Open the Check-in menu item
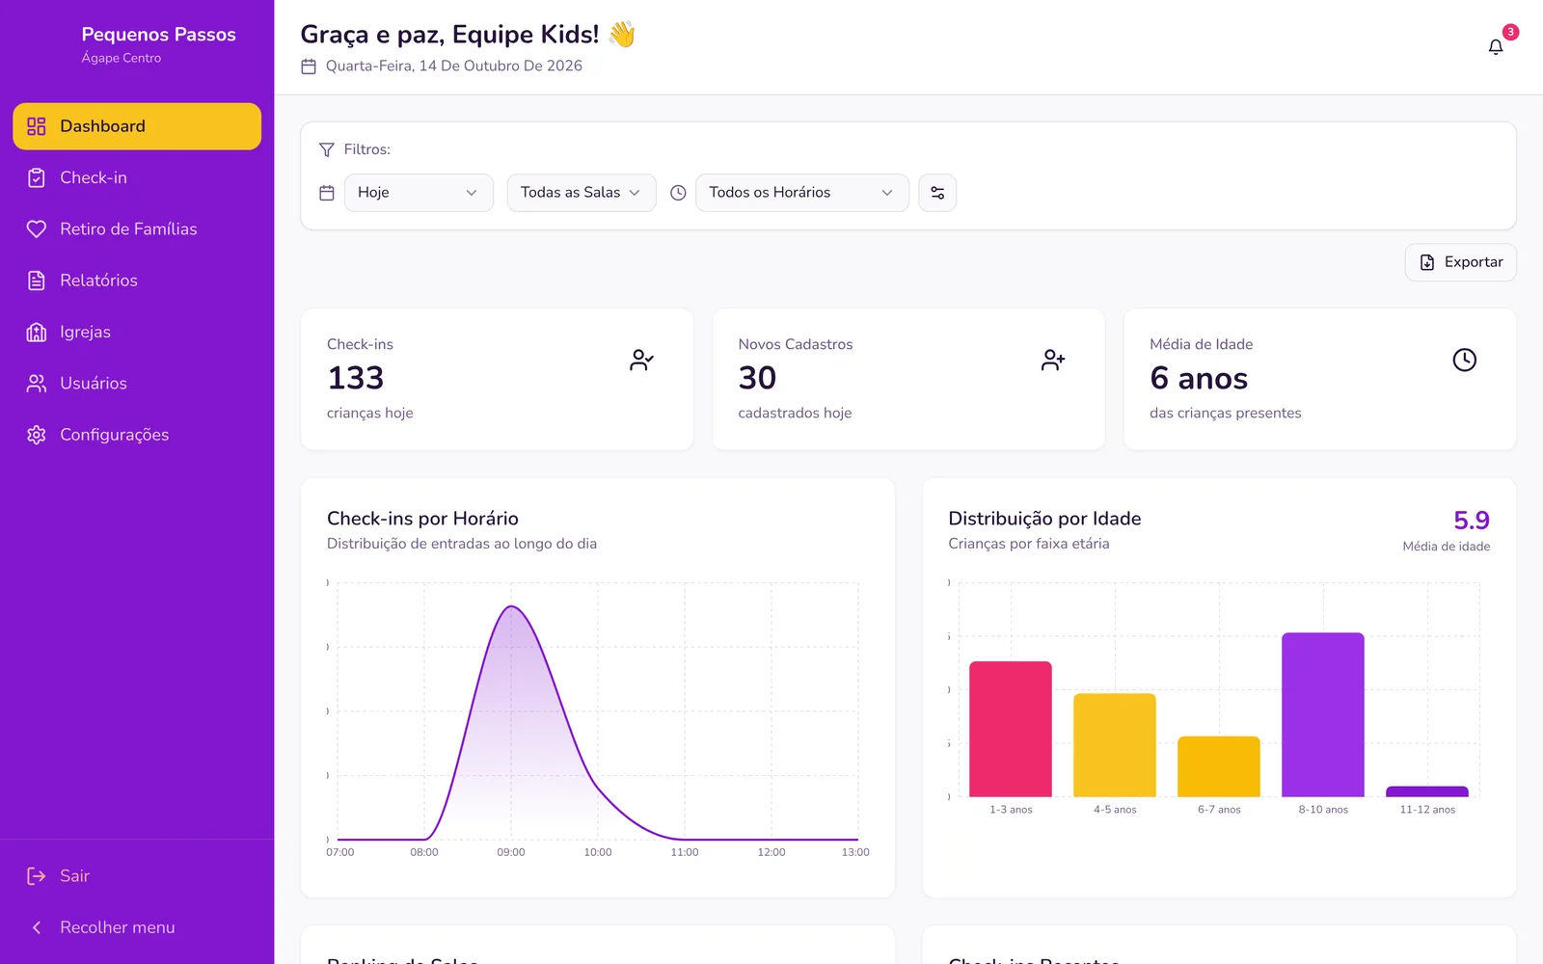 click(137, 177)
